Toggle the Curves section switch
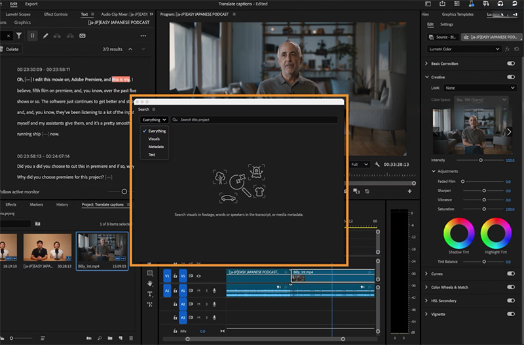The width and height of the screenshot is (524, 345). pos(511,274)
